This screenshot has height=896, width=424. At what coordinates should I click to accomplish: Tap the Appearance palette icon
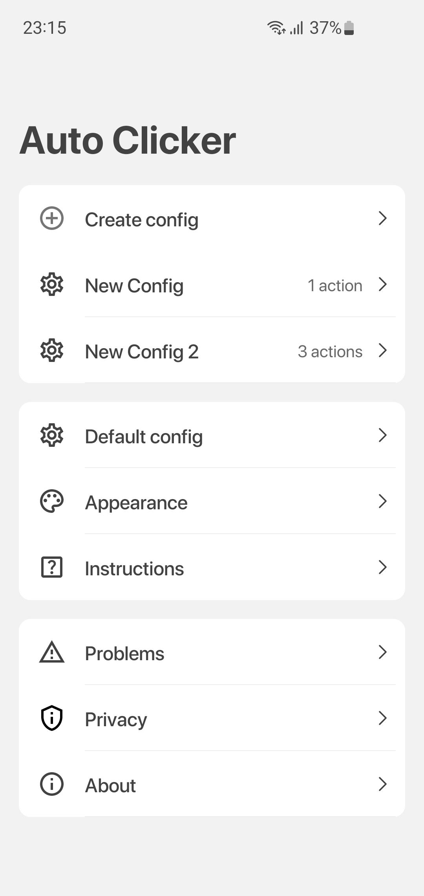pyautogui.click(x=52, y=501)
